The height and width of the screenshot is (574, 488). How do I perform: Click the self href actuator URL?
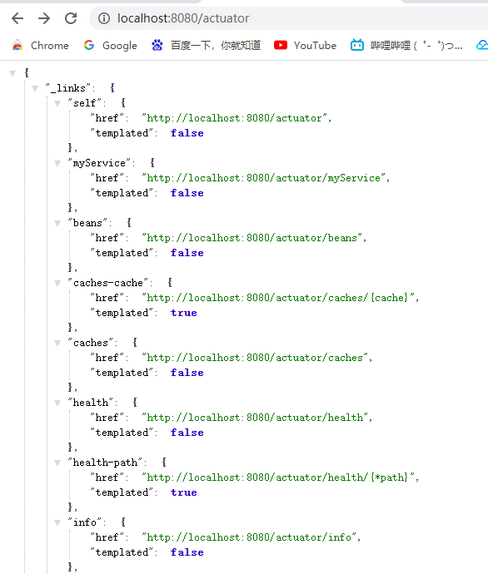point(235,118)
